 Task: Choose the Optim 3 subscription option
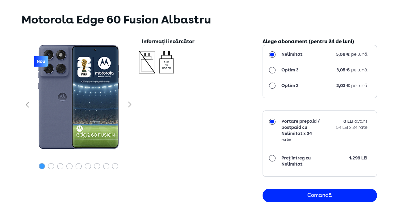(x=272, y=70)
